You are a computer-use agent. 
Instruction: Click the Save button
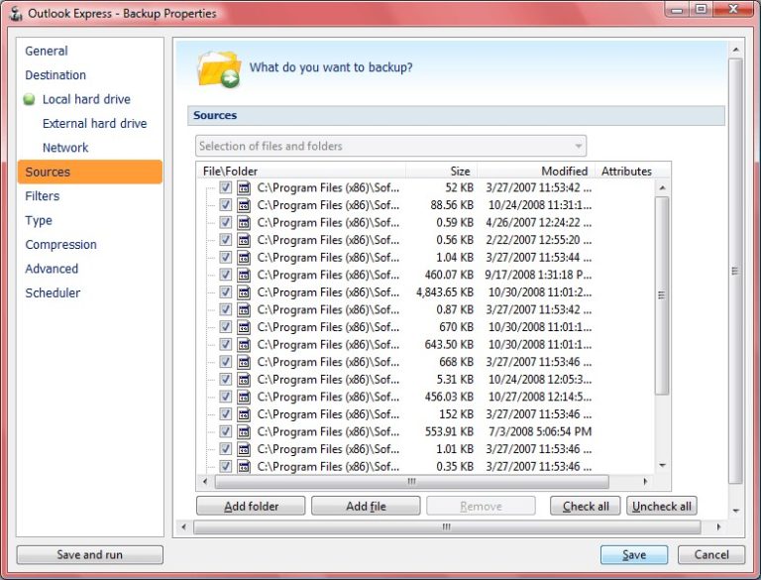(x=634, y=555)
